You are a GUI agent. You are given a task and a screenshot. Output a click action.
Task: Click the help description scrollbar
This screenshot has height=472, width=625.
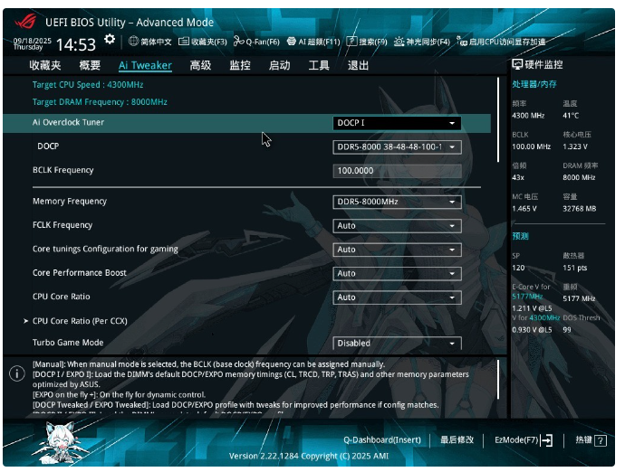coord(498,379)
